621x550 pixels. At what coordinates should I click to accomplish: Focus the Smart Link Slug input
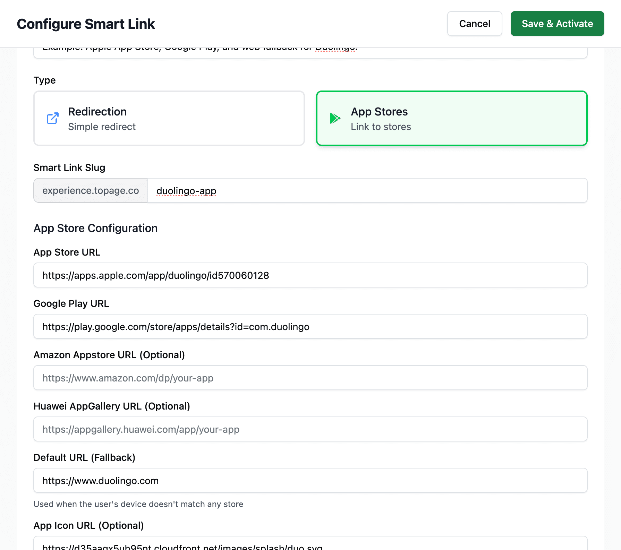point(367,190)
